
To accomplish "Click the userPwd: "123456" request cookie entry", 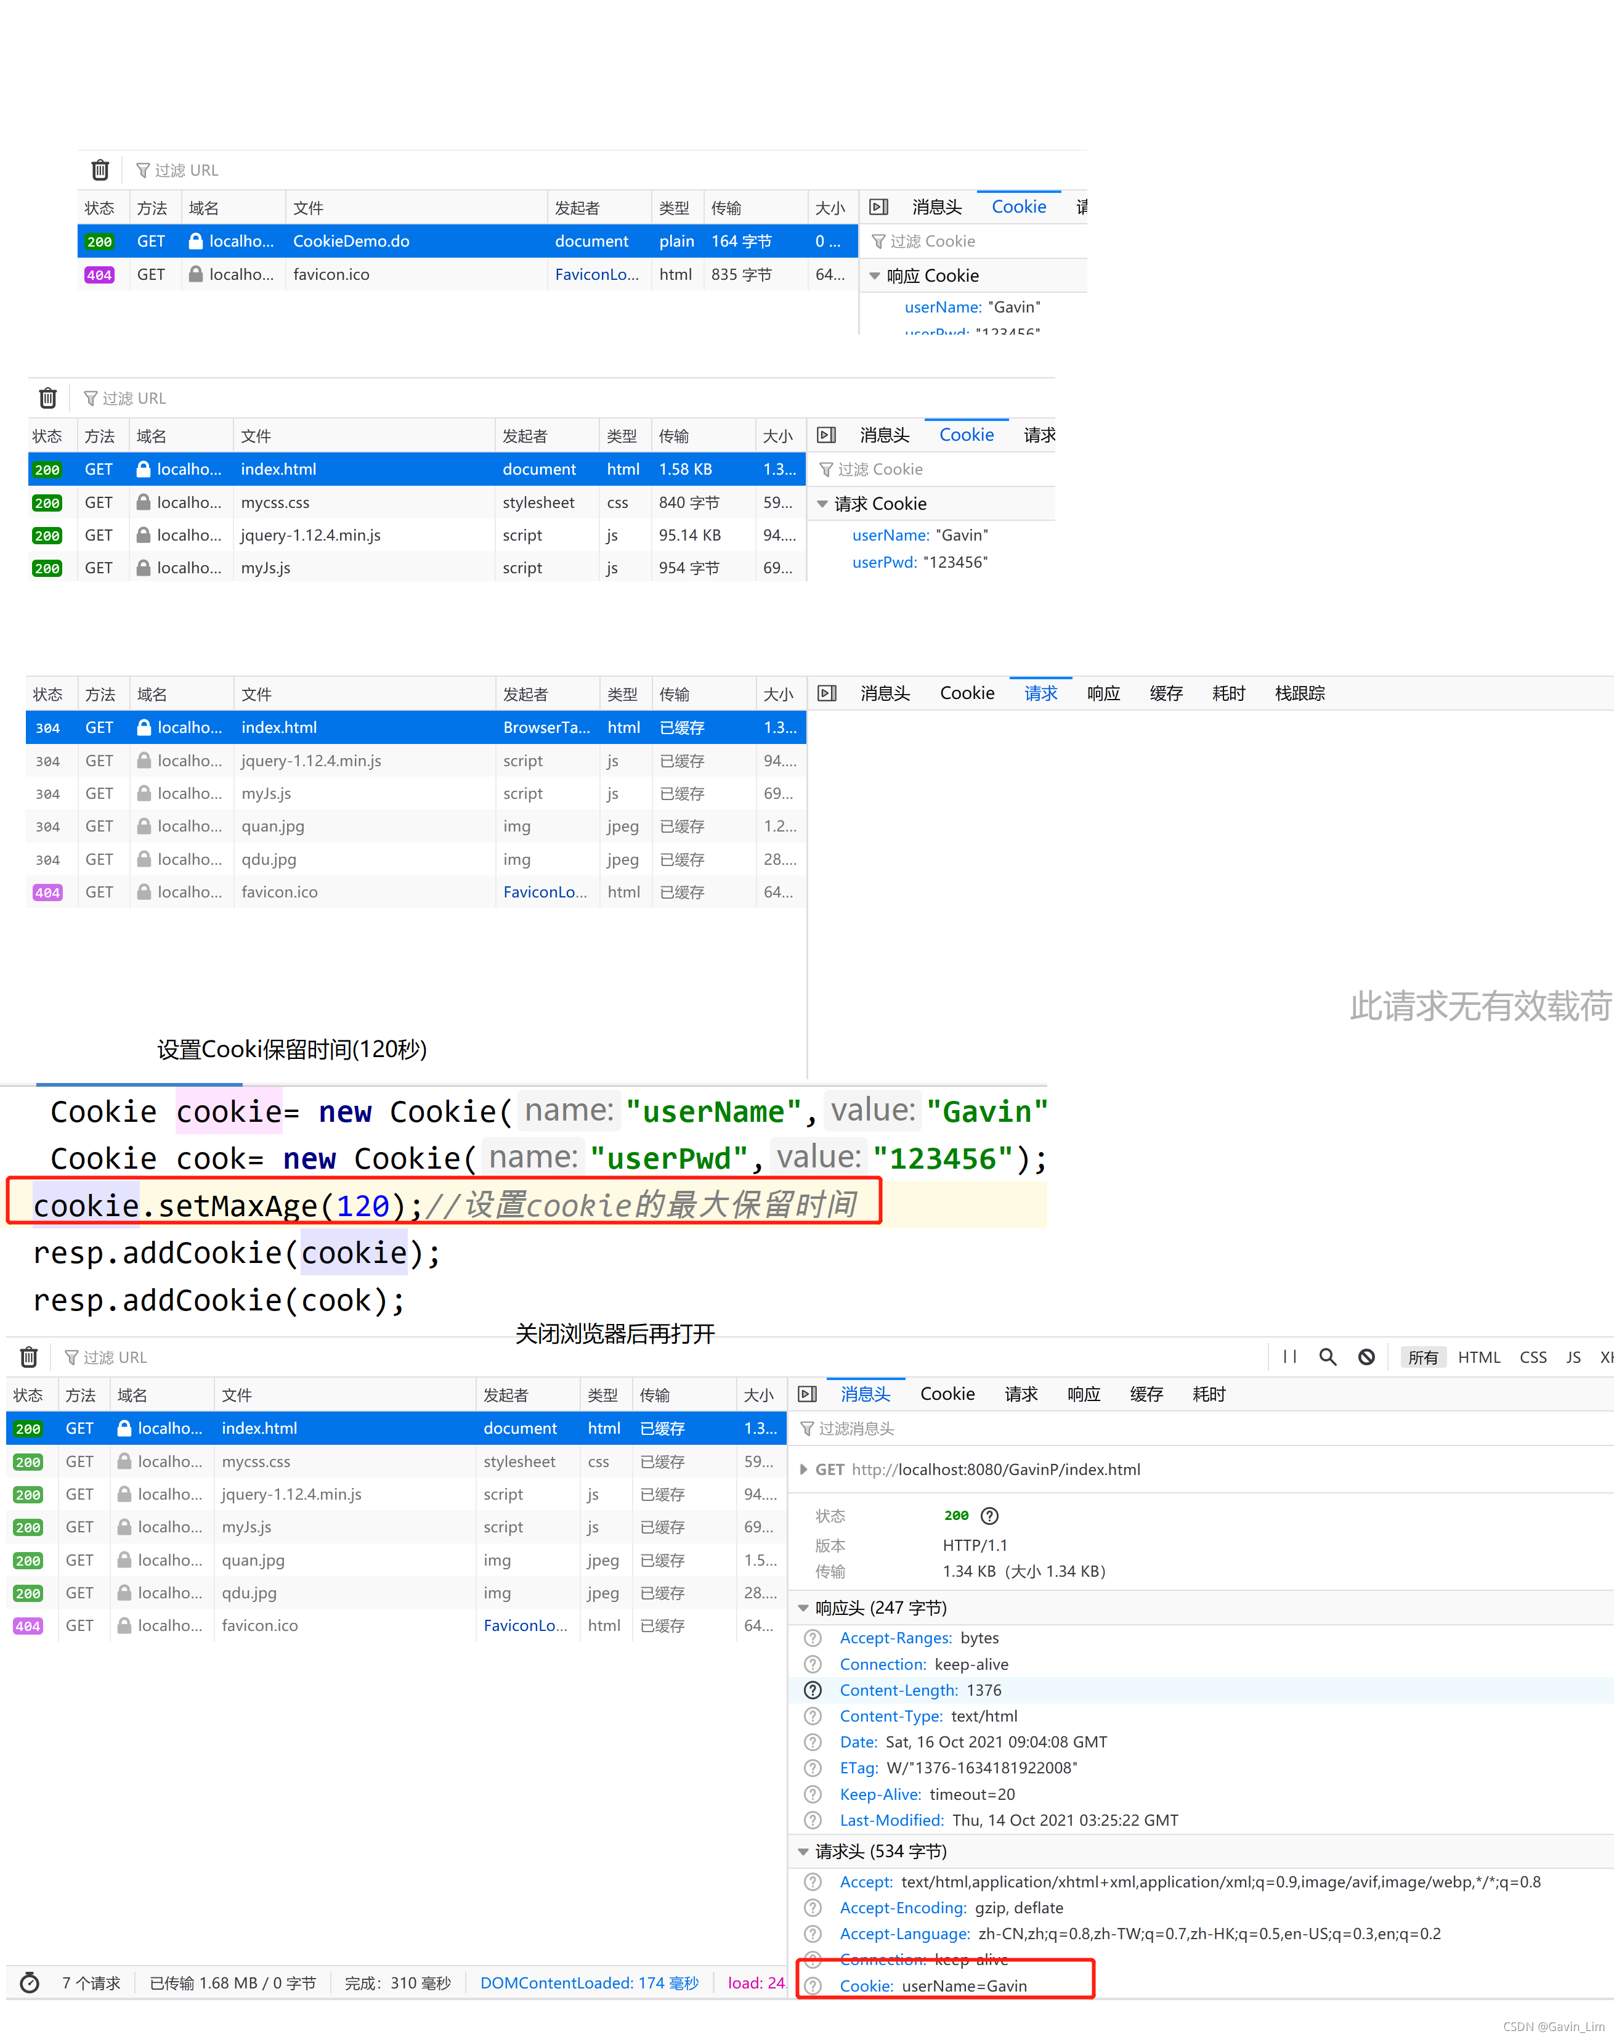I will (x=920, y=562).
